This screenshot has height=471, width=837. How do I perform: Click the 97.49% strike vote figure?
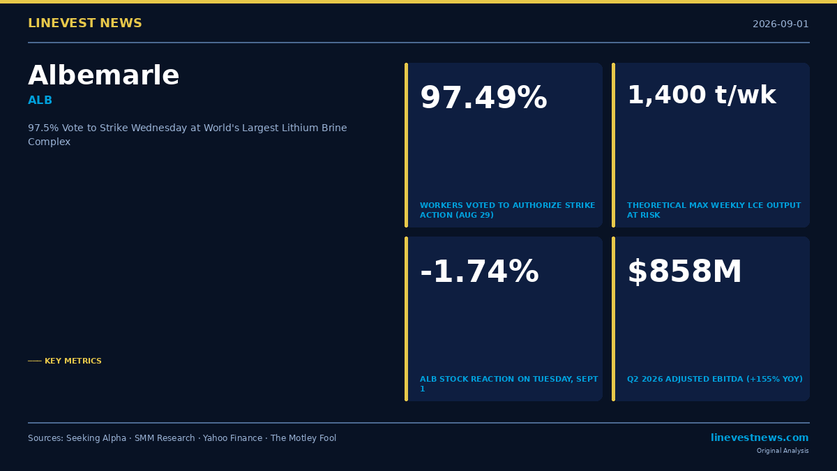pos(483,98)
